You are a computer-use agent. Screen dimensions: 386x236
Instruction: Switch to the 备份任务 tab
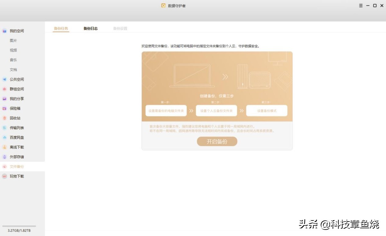[x=61, y=29]
